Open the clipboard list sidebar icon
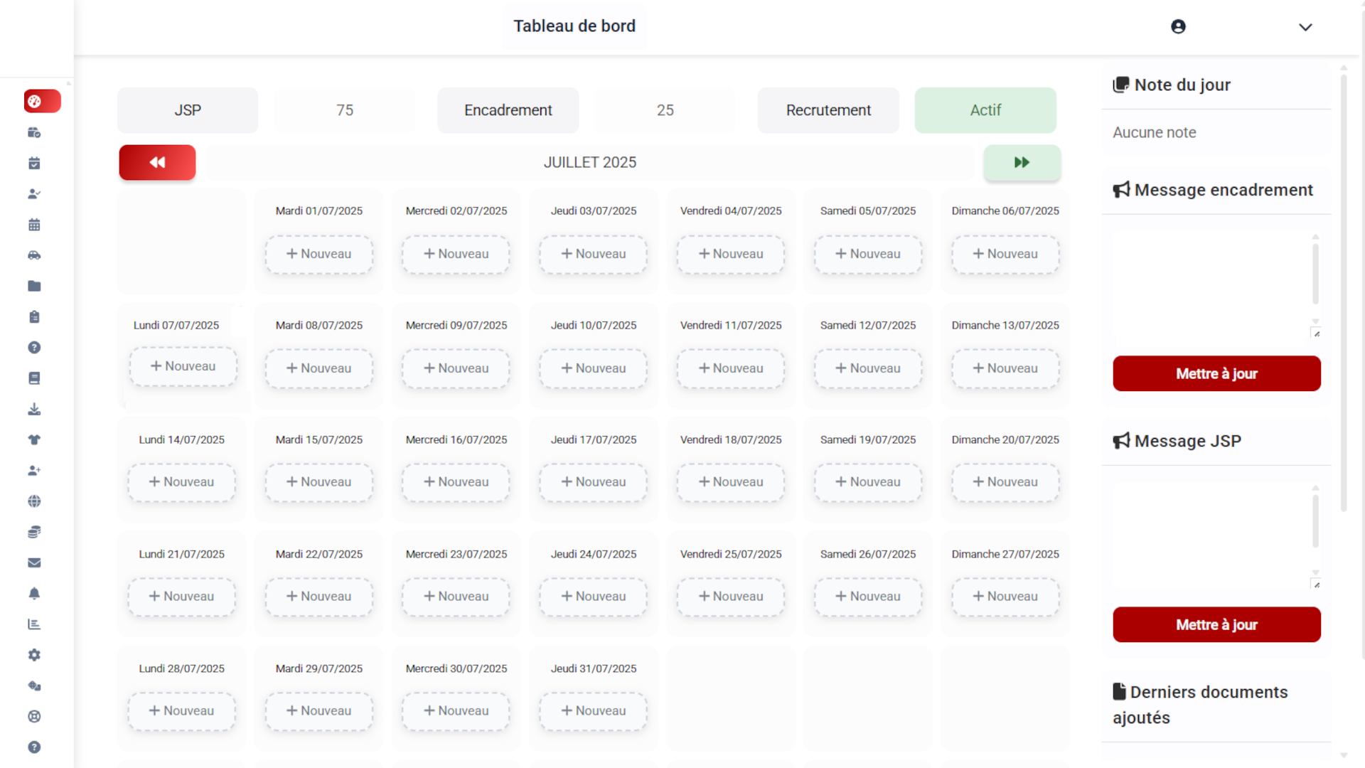 point(34,317)
